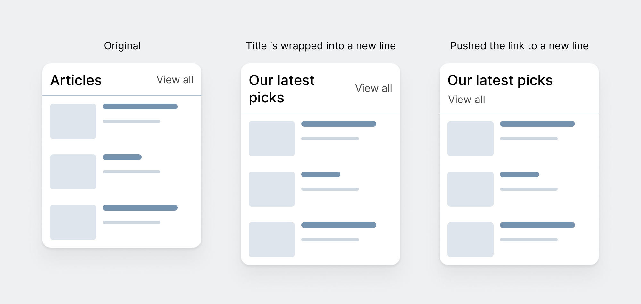Click wrapped 'Our latest picks' heading in middle card
The height and width of the screenshot is (304, 641).
point(281,89)
